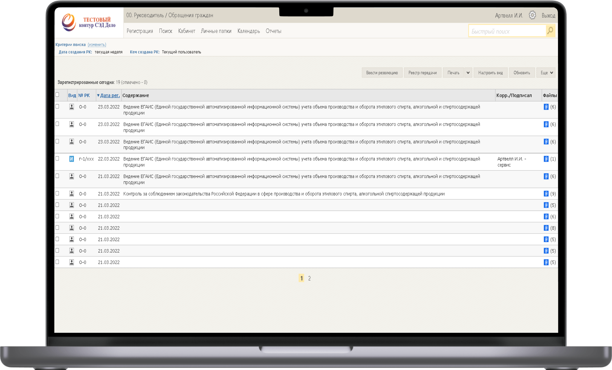Screen dimensions: 612x370
Task: Click the magnifier icon in quick search
Action: point(550,31)
